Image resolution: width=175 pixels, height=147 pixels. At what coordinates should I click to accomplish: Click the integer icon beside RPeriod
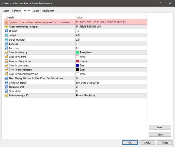click(x=6, y=31)
